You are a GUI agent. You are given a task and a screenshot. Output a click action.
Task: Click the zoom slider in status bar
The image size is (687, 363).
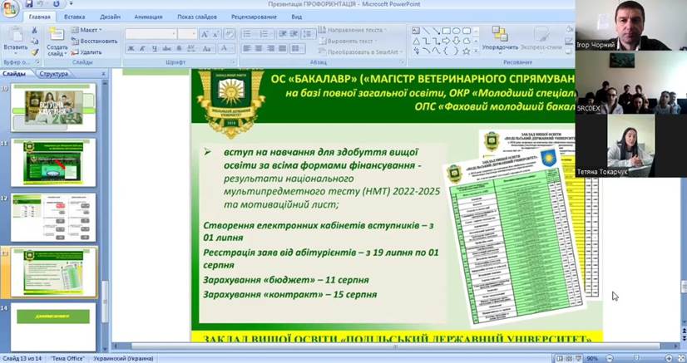click(x=636, y=358)
